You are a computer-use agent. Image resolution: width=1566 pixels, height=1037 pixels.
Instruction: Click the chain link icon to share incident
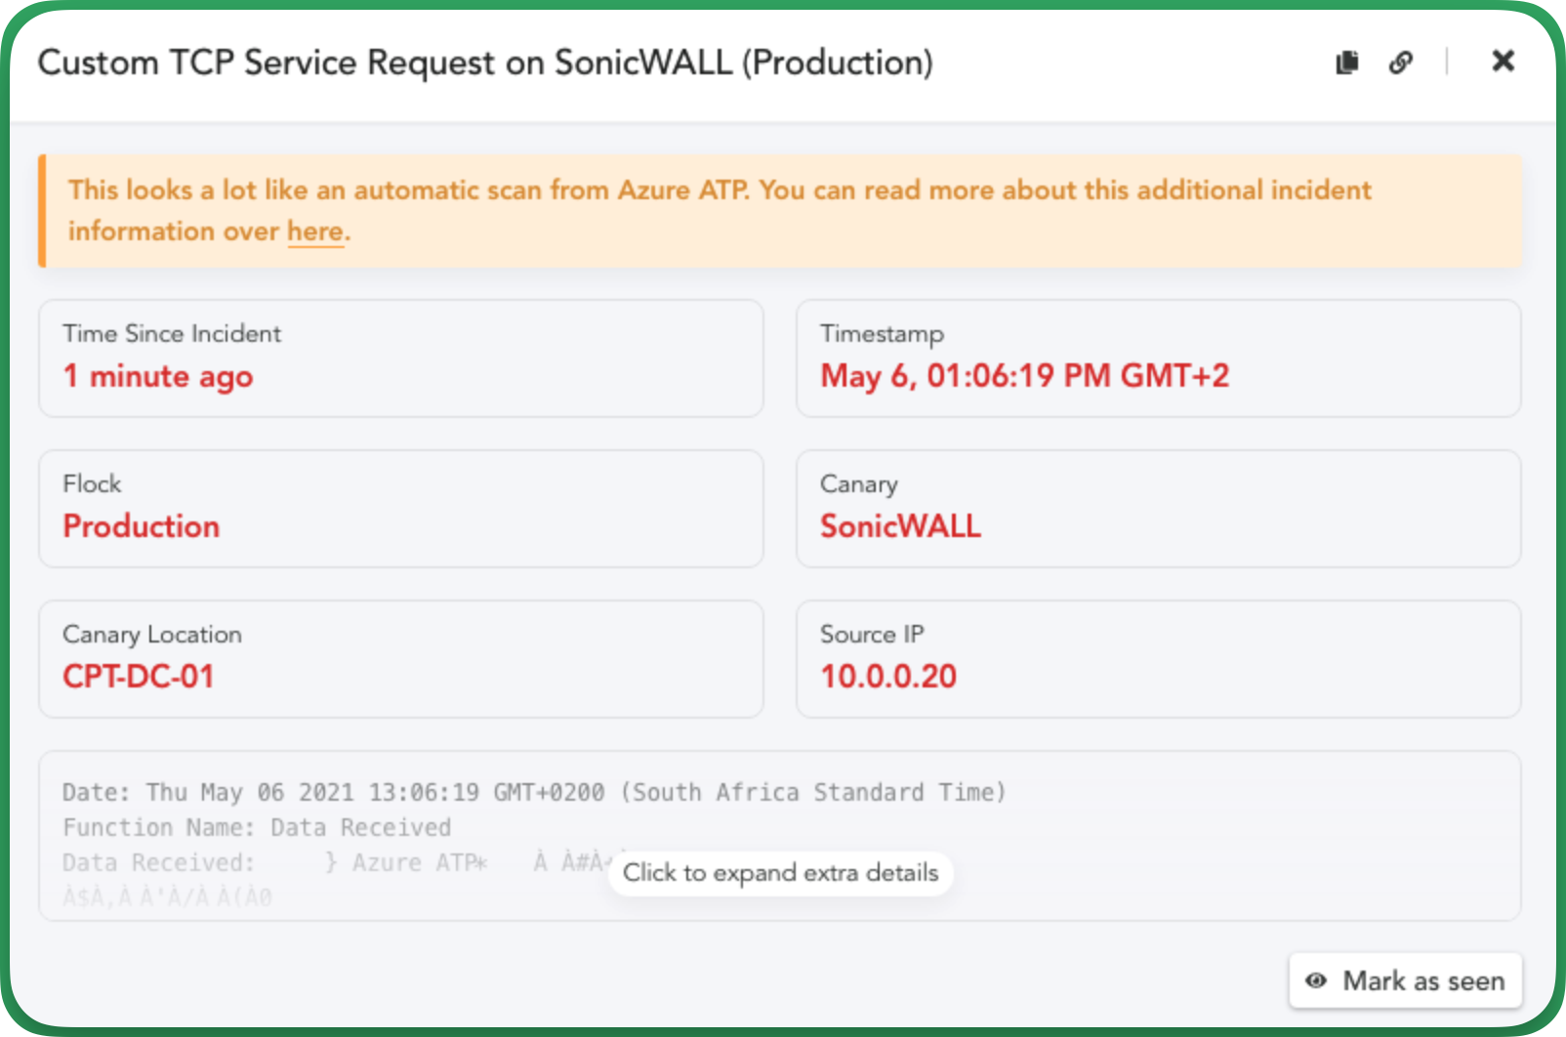pos(1401,62)
